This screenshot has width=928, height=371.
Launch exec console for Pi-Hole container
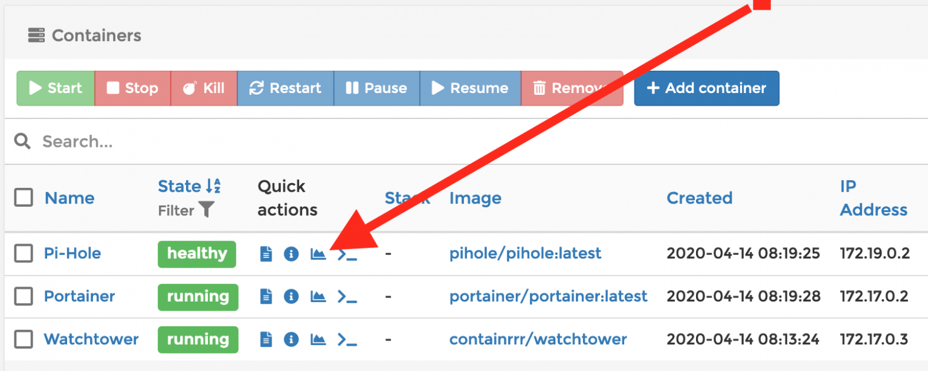pos(347,254)
